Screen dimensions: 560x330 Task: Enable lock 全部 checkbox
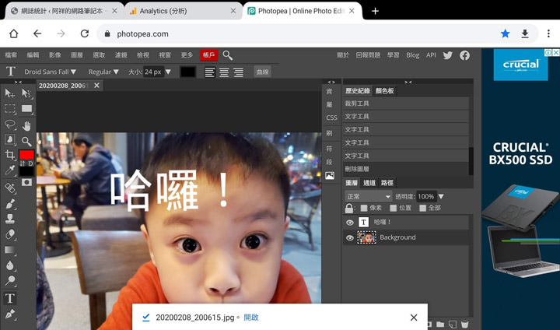point(423,208)
